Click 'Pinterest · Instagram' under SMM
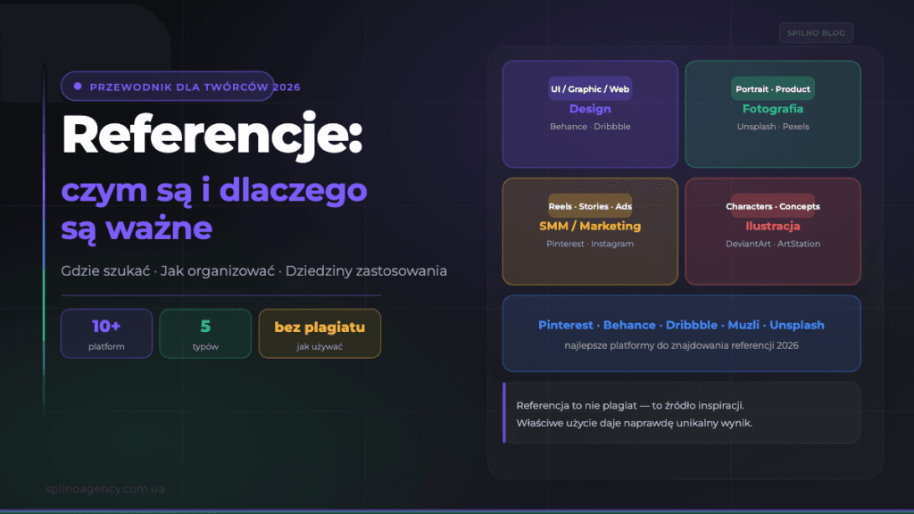Image resolution: width=914 pixels, height=514 pixels. coord(590,244)
